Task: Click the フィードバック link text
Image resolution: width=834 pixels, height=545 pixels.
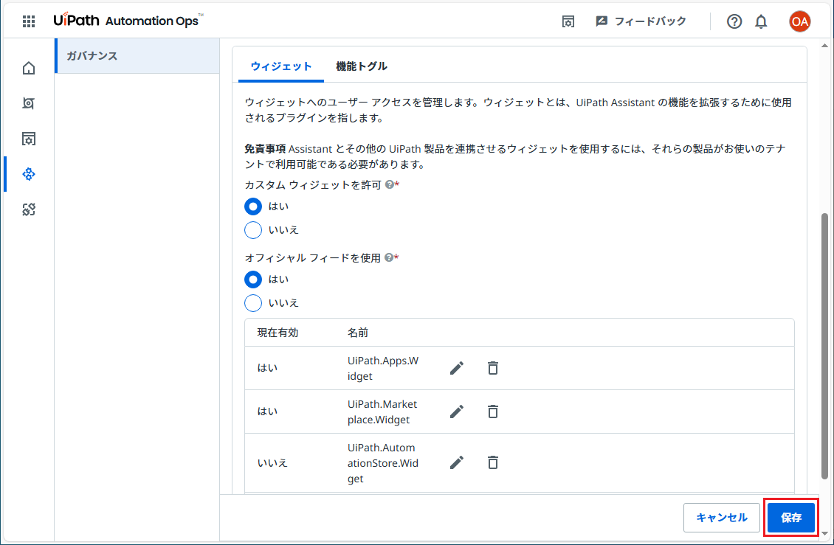Action: click(x=650, y=21)
